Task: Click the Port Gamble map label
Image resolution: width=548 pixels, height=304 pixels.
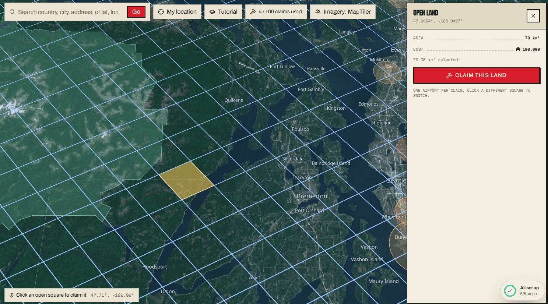Action: pyautogui.click(x=311, y=89)
